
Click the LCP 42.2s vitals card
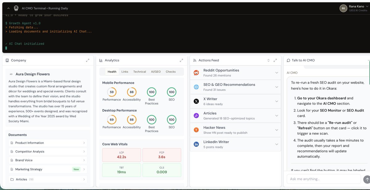coord(121,155)
